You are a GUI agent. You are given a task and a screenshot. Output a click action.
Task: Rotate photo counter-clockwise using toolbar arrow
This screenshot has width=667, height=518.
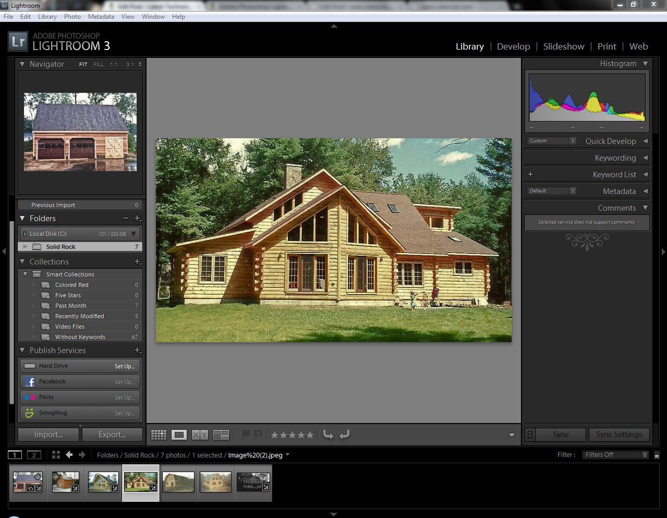click(x=328, y=435)
